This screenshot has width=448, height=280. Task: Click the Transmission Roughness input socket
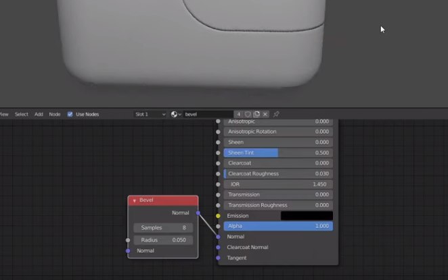tap(218, 205)
